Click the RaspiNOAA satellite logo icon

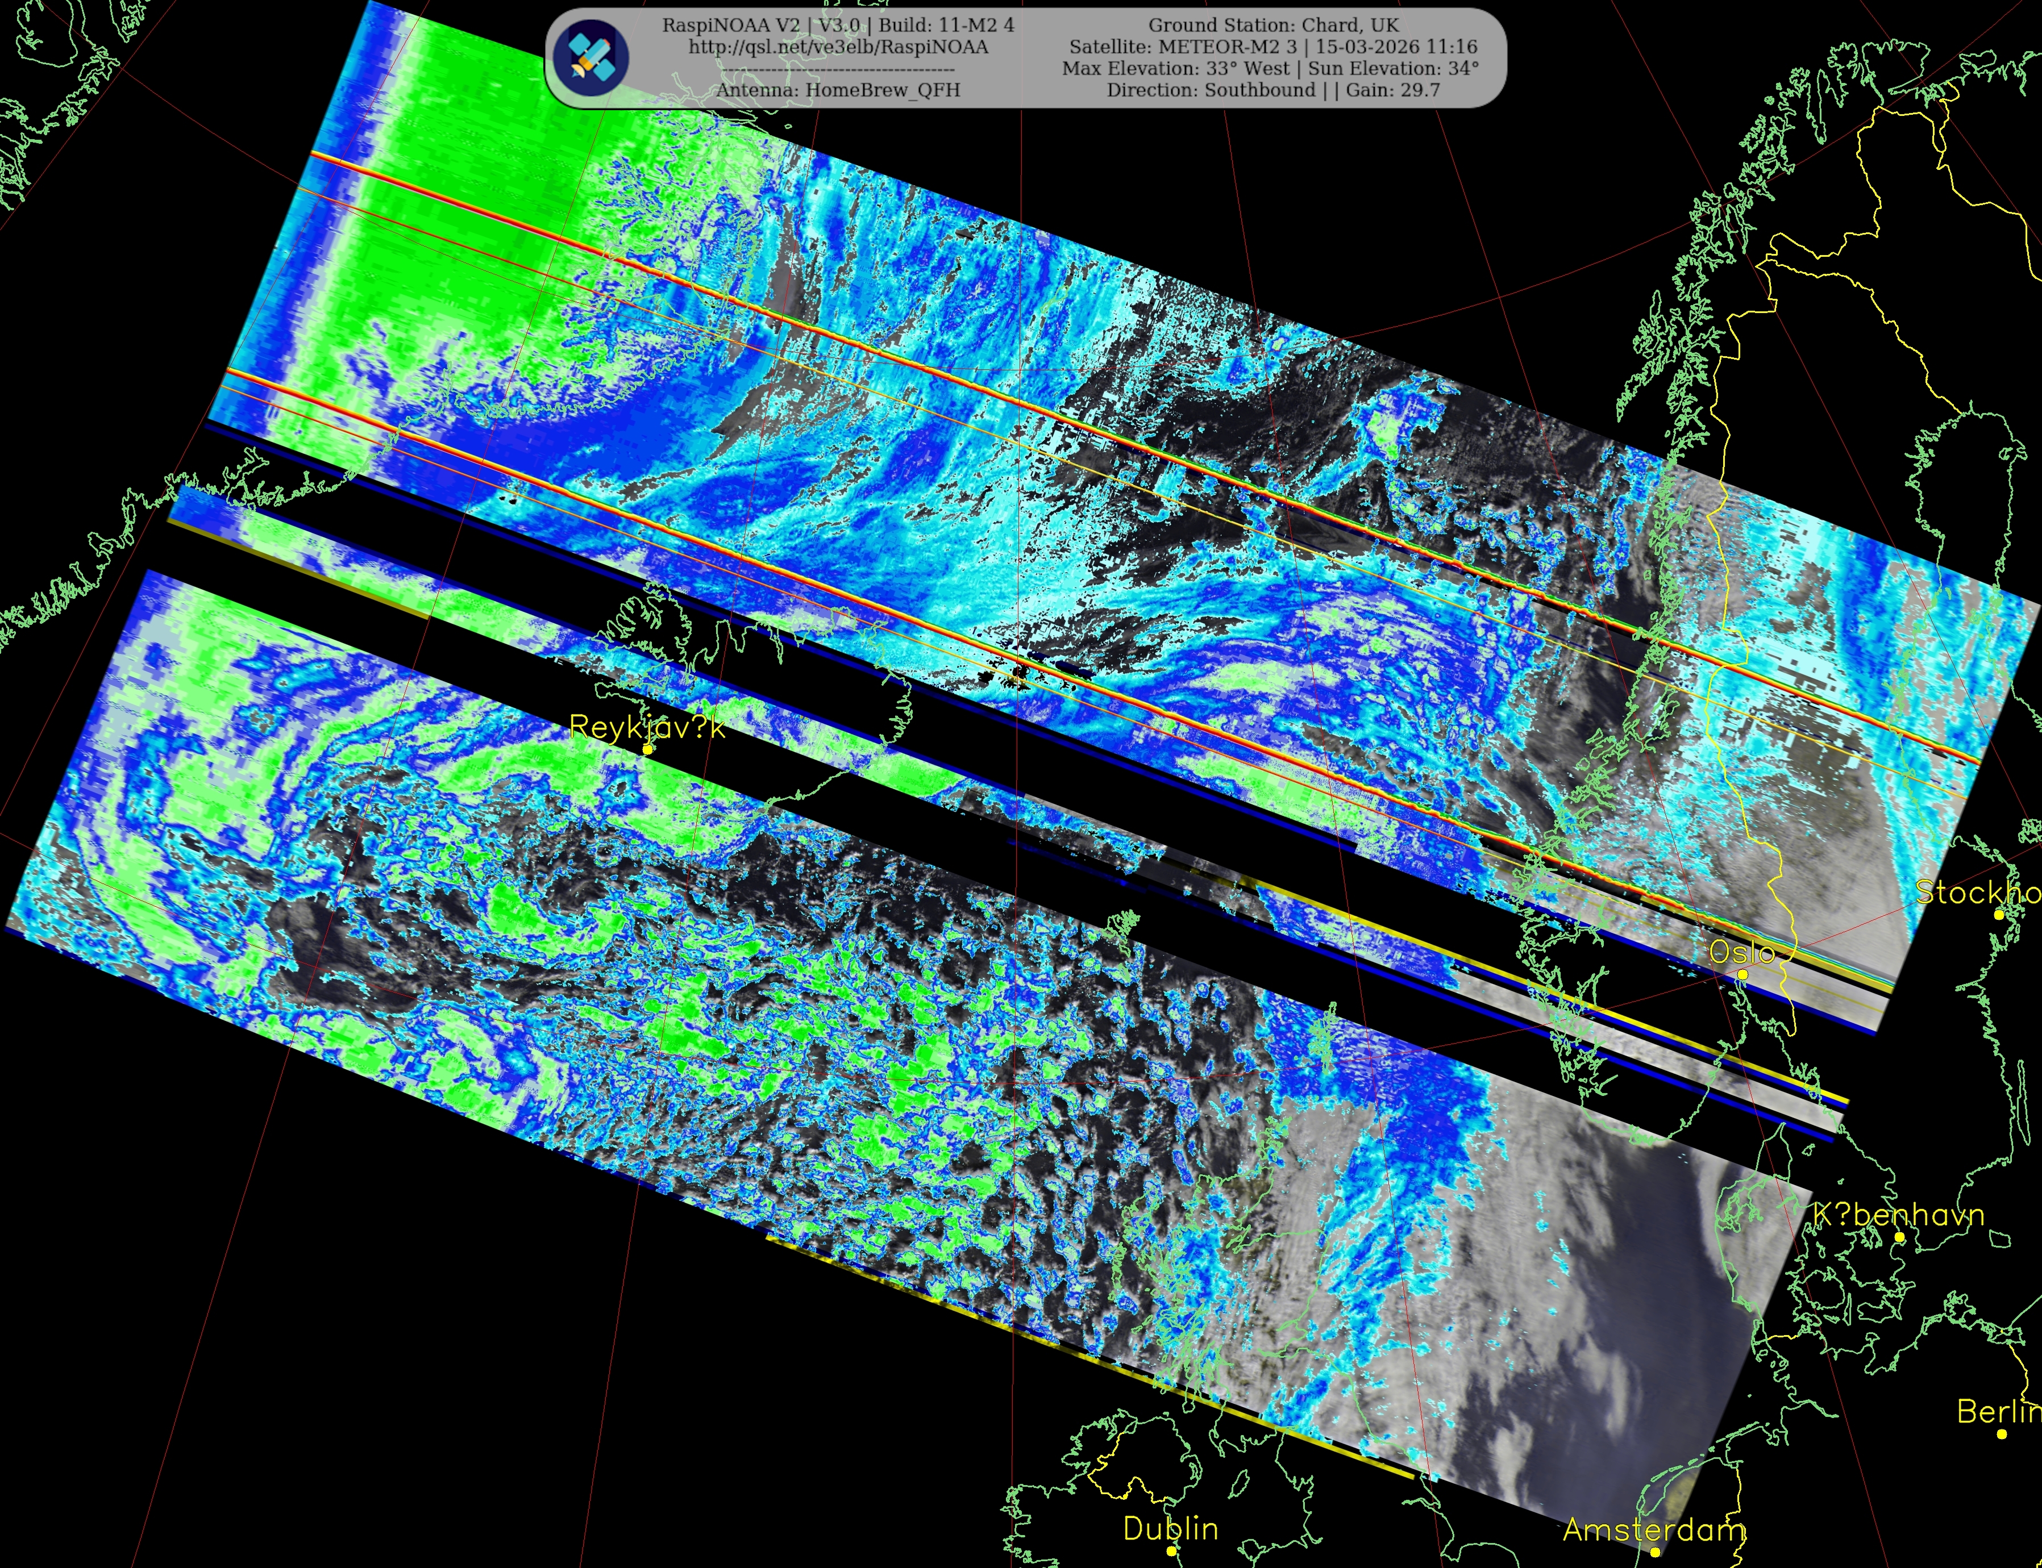(x=591, y=57)
